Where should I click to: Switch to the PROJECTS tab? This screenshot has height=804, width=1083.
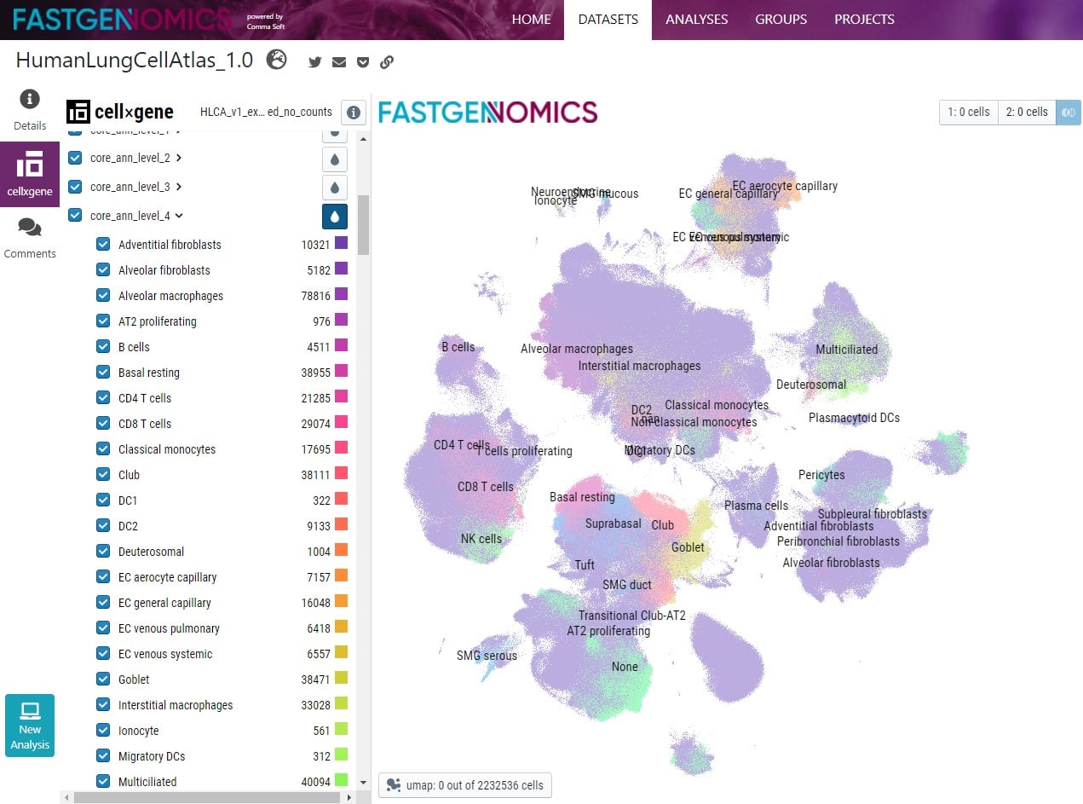[864, 20]
